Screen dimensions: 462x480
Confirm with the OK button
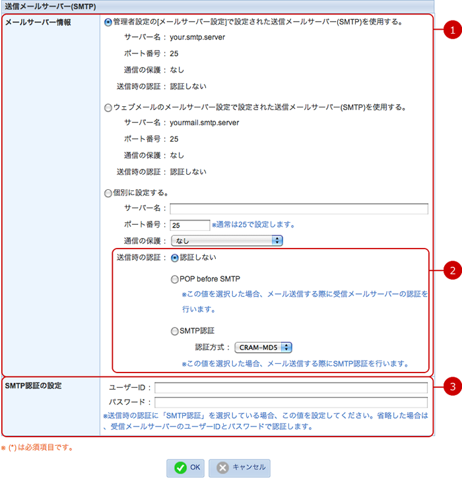click(x=185, y=467)
